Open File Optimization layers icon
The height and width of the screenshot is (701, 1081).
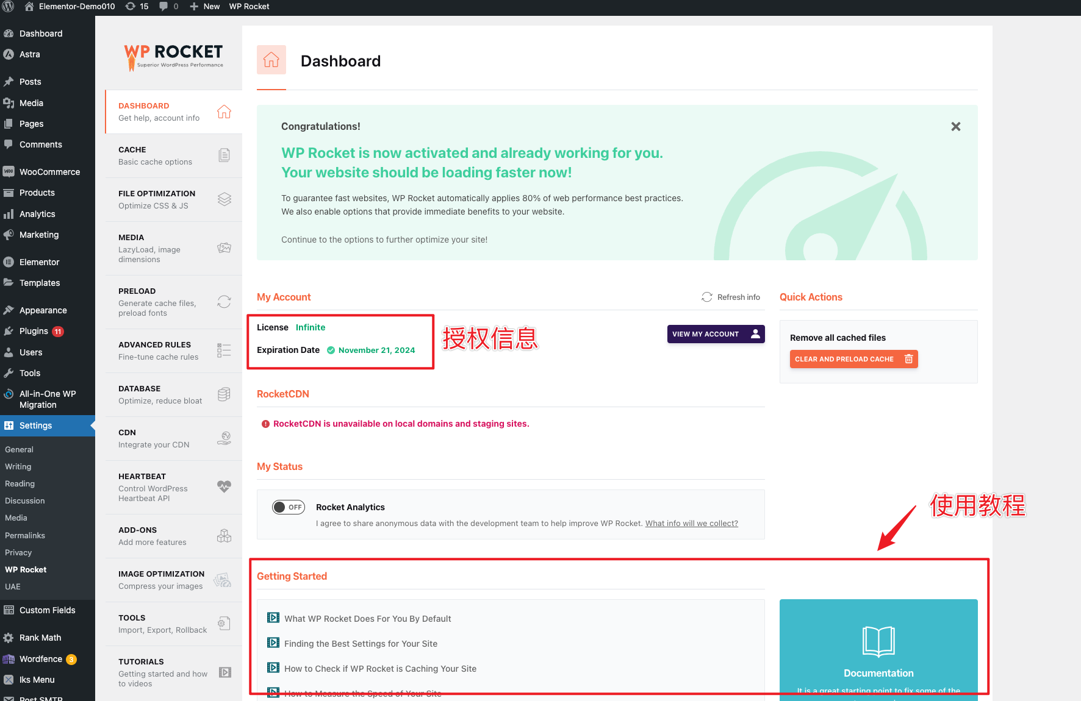pyautogui.click(x=224, y=199)
